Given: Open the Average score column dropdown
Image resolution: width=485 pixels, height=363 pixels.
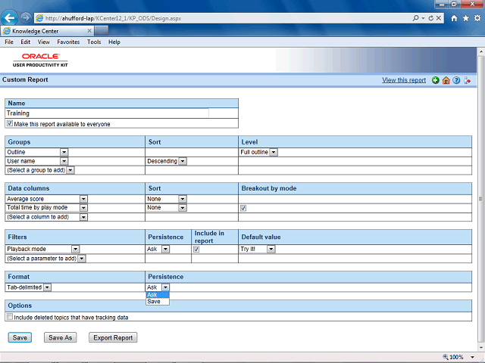Looking at the screenshot, I should [83, 199].
